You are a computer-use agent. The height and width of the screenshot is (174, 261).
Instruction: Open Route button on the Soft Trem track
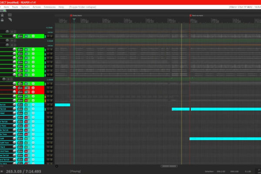pyautogui.click(x=20, y=143)
